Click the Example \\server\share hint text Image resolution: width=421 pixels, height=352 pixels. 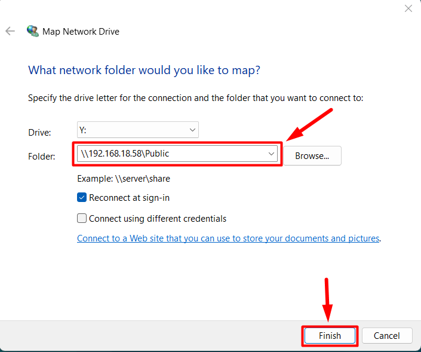pos(124,179)
